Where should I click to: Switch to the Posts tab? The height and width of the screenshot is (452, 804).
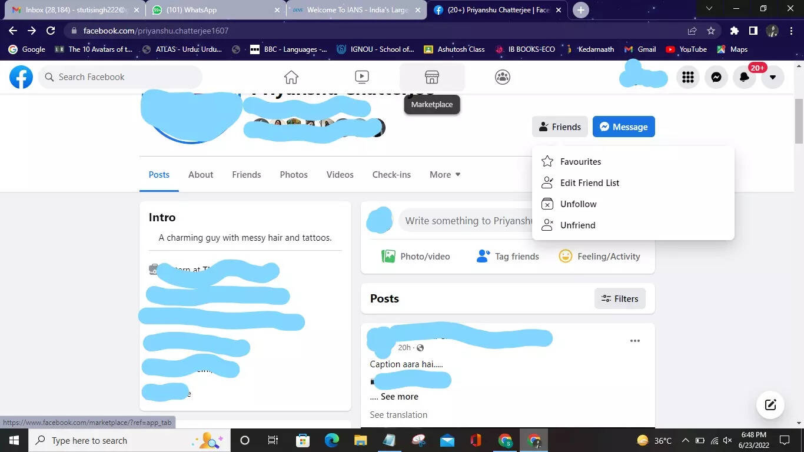click(159, 174)
